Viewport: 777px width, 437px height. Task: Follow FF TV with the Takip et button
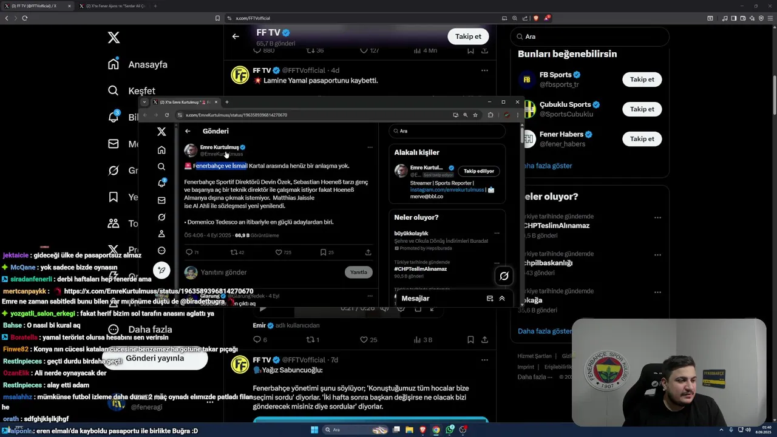tap(468, 36)
